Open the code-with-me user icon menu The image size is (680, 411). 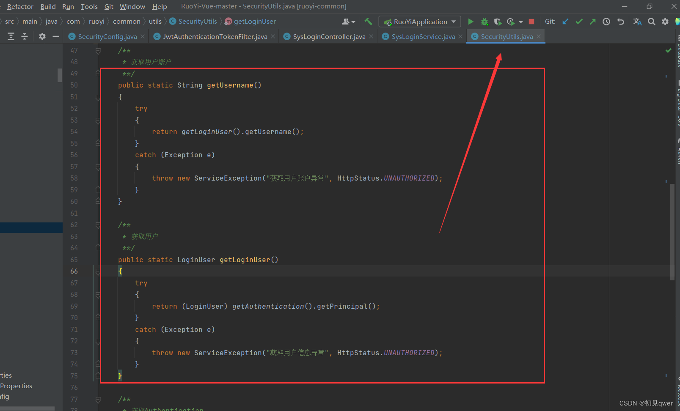tap(348, 22)
